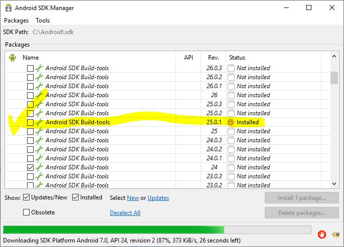This screenshot has width=344, height=247.
Task: Open the Tools menu
Action: (43, 21)
